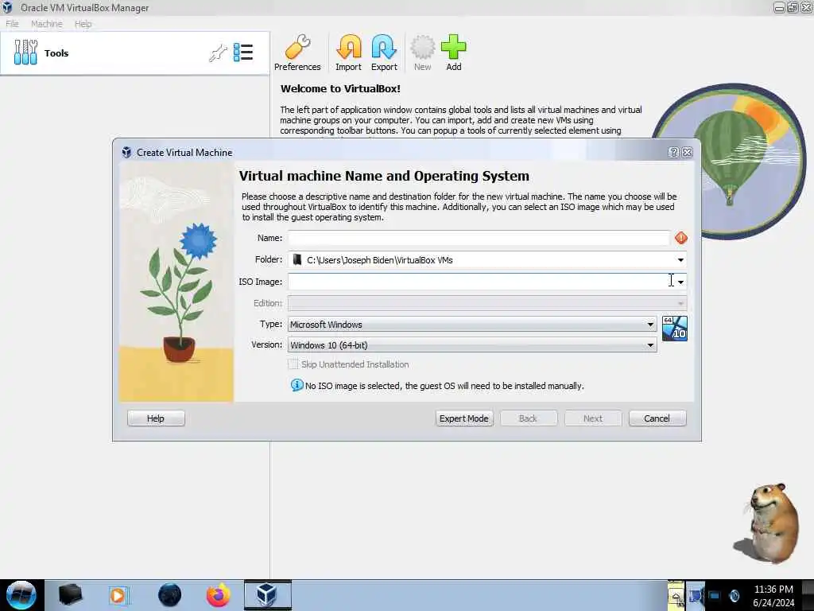Screen dimensions: 814x611
Task: Toggle Skip Unattended Installation checkbox
Action: [x=293, y=364]
